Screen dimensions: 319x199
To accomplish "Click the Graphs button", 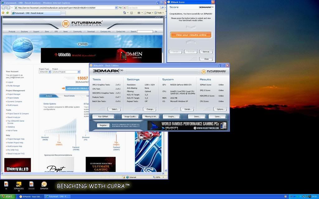I will pyautogui.click(x=172, y=117).
